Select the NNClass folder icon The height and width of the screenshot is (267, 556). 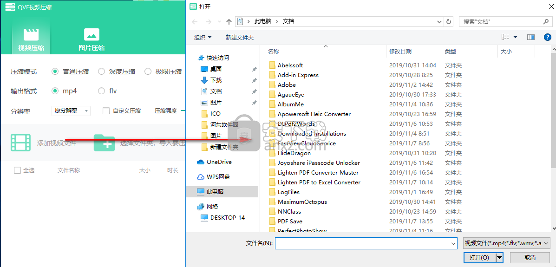tap(272, 211)
